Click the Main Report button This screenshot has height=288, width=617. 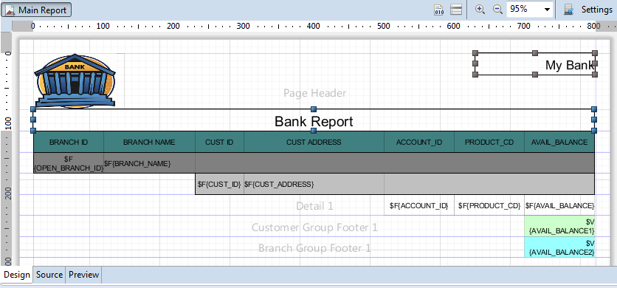click(36, 10)
